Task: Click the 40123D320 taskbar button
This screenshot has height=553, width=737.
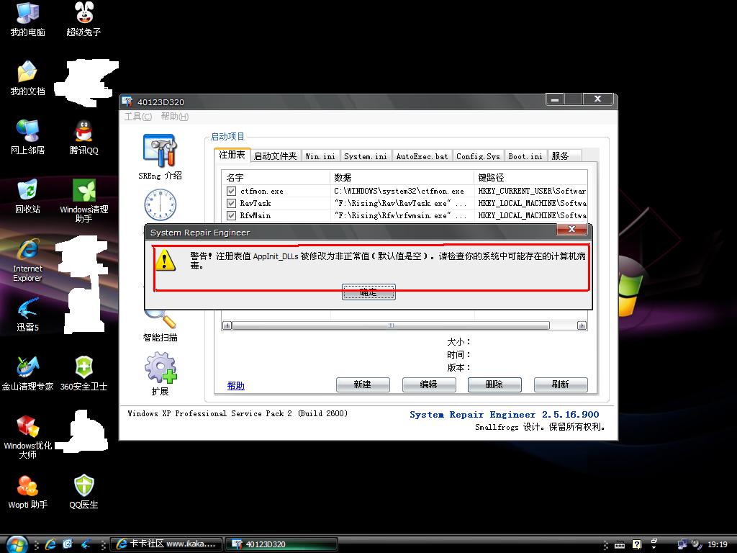Action: point(282,544)
